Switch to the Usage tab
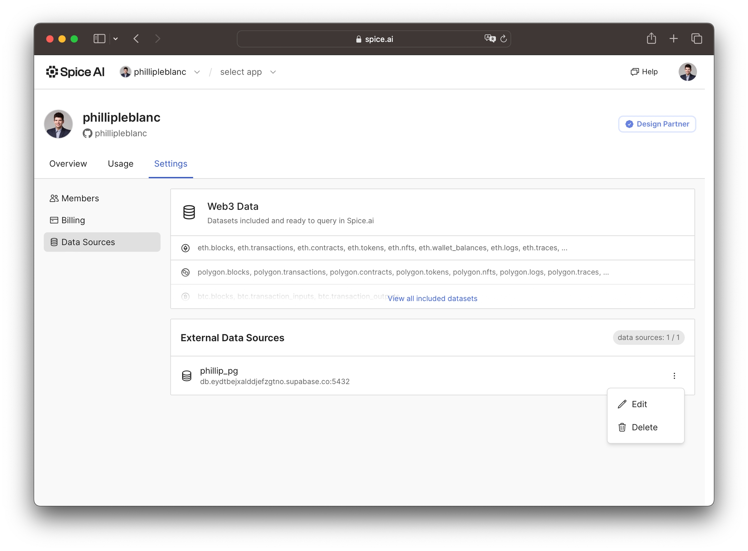 120,164
